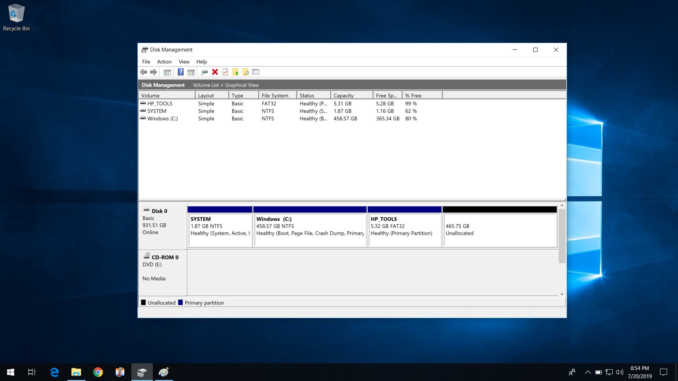Image resolution: width=678 pixels, height=381 pixels.
Task: Open Help via the blue question mark icon
Action: click(180, 72)
